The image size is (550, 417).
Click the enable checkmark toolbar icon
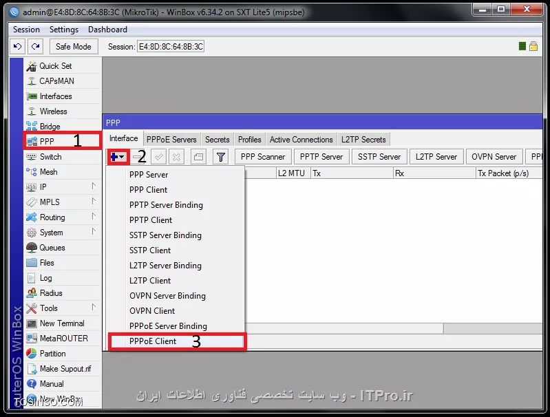[x=158, y=157]
